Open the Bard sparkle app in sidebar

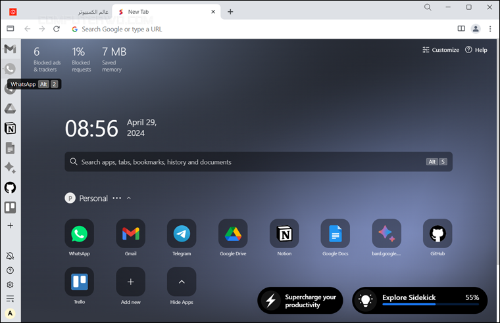tap(11, 167)
